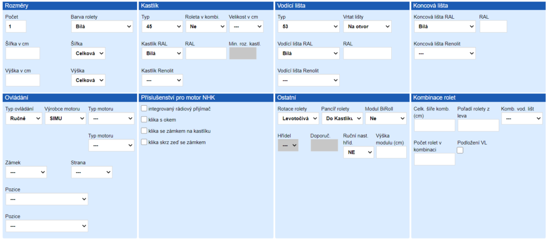Expand the Vrtat lišty dropdown
548x239 pixels.
pyautogui.click(x=367, y=26)
